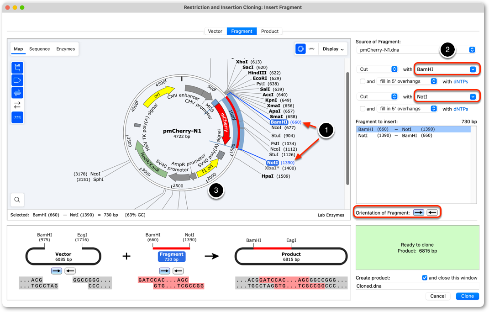Toggle the (123) numbering icon

coord(17,117)
